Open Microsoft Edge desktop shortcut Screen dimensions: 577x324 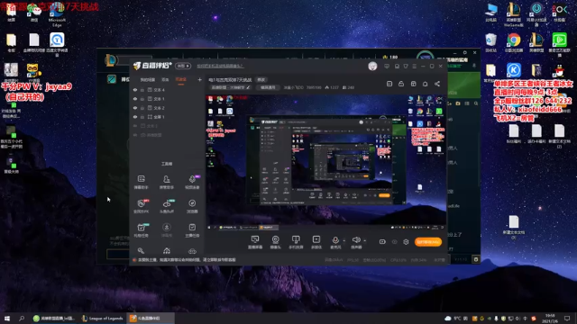57,14
